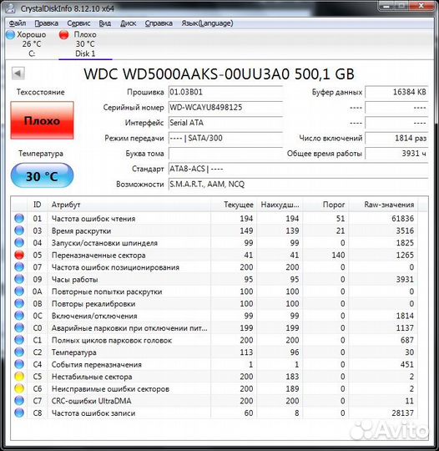The width and height of the screenshot is (439, 451).
Task: Click status icon for Повторные попытки раскрутки
Action: pyautogui.click(x=19, y=291)
